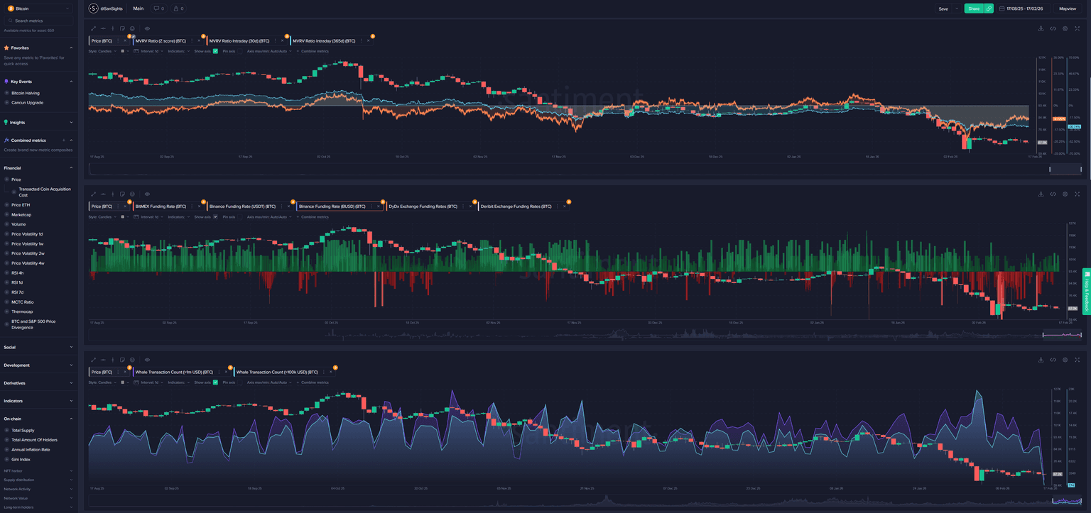Add emoji marker in the funding rate chart
The width and height of the screenshot is (1091, 513).
132,194
